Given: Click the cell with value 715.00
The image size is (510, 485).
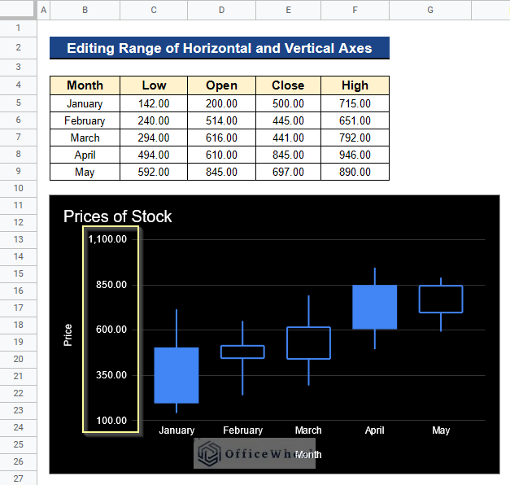Looking at the screenshot, I should pos(355,103).
